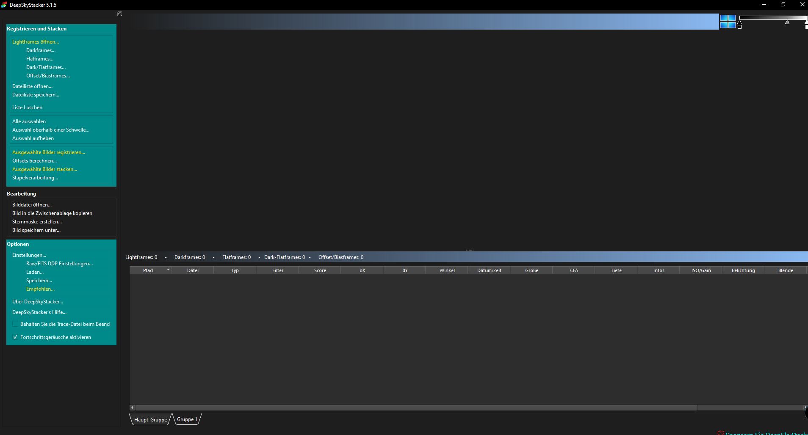This screenshot has height=435, width=808.
Task: Click Ausgewählte Bilder stacken...
Action: pyautogui.click(x=44, y=169)
